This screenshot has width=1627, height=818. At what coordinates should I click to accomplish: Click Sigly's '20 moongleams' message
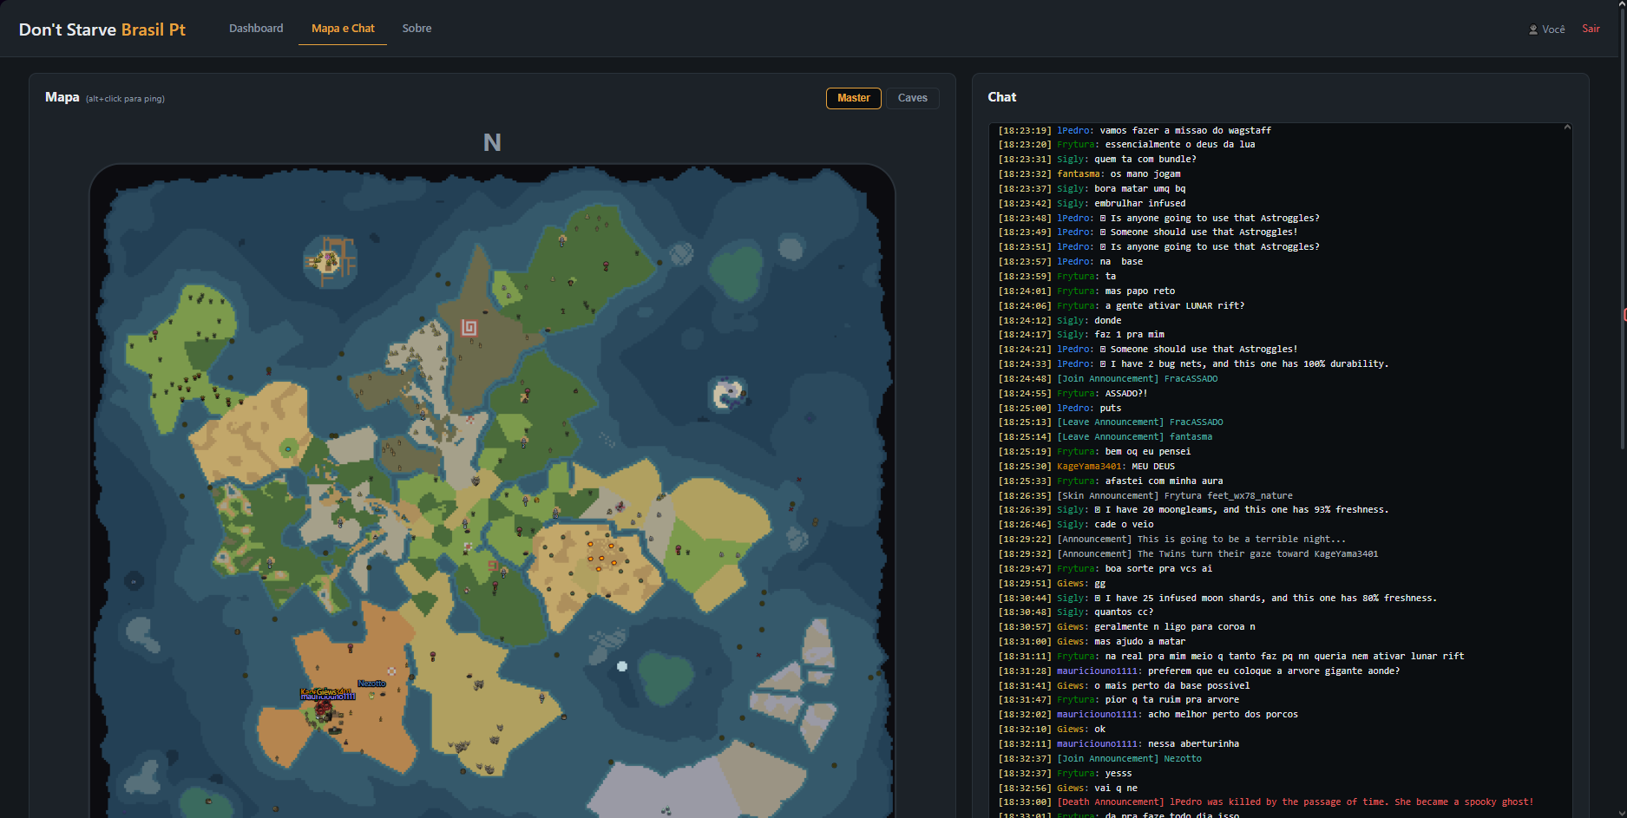[x=1193, y=510]
